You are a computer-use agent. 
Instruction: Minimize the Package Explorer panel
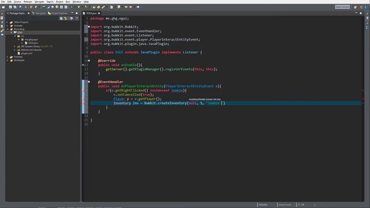pos(72,13)
